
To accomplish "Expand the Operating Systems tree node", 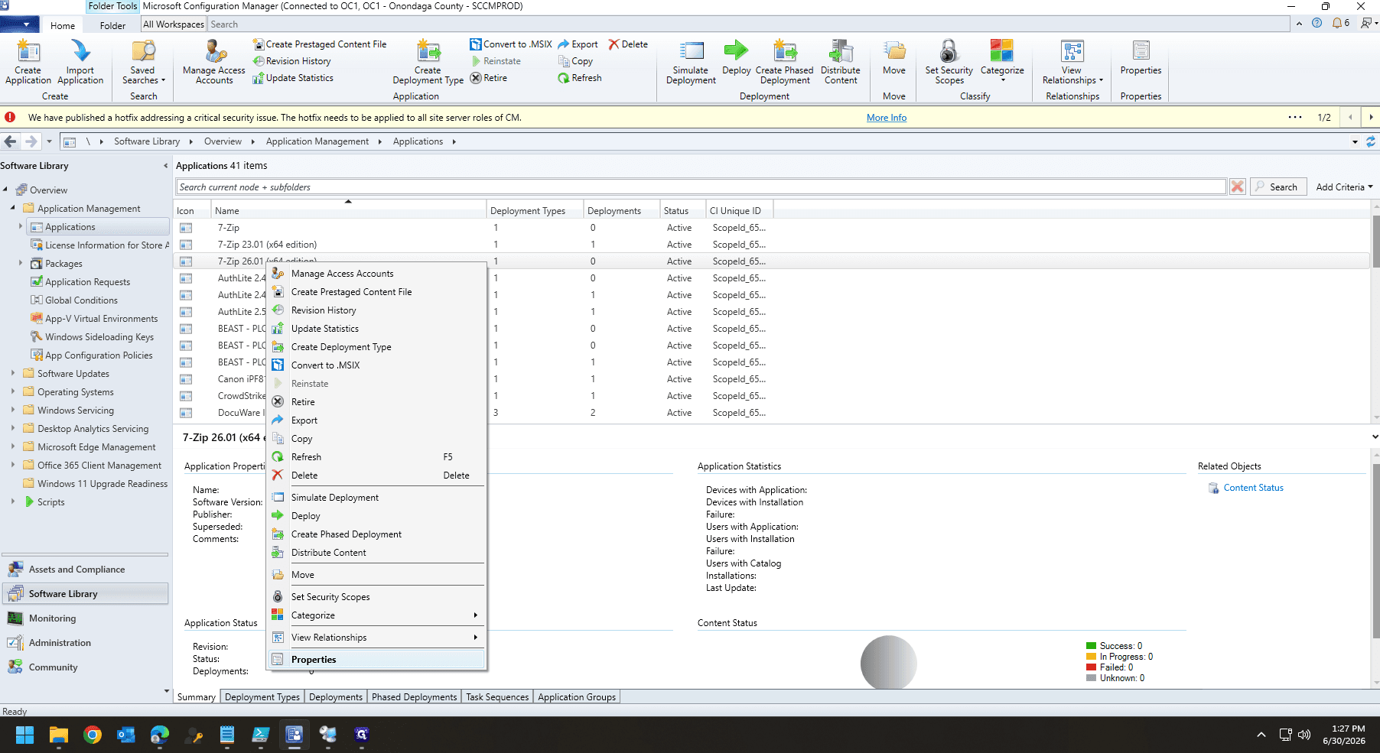I will [x=13, y=391].
